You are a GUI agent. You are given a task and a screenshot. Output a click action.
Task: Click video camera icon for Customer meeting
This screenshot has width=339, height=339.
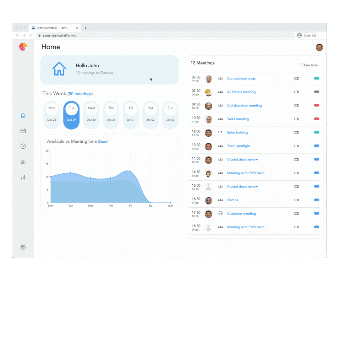[x=297, y=214]
